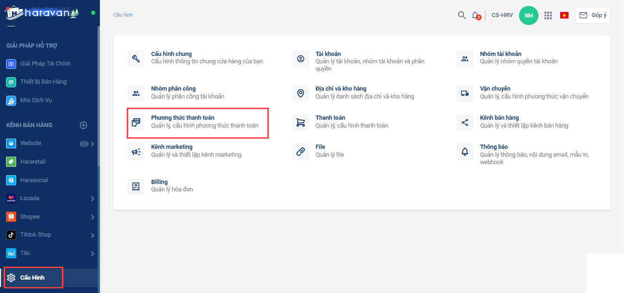Click the Nhóm phân công people icon
Screen dimensions: 624x293
[x=136, y=93]
